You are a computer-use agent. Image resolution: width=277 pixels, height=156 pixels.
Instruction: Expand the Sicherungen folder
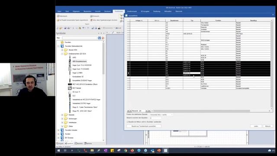[x=62, y=119]
